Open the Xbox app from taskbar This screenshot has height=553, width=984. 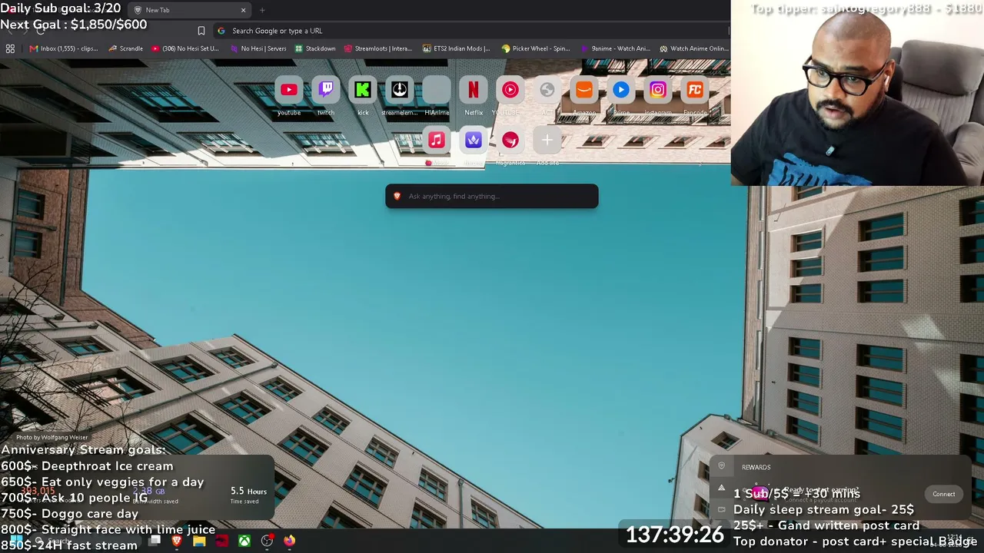point(244,541)
